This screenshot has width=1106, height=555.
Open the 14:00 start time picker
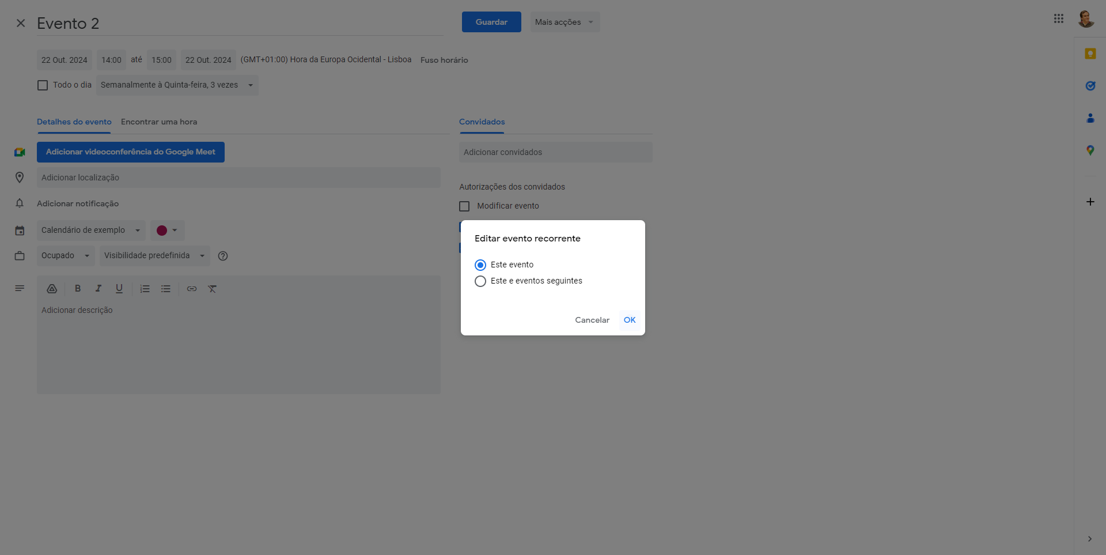coord(111,60)
